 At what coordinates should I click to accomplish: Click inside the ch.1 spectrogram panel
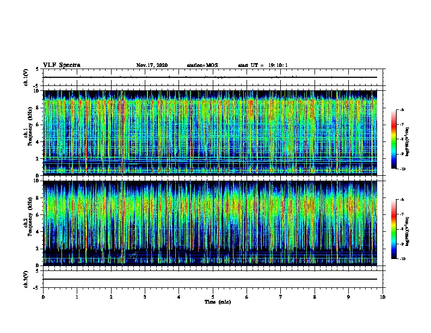(210, 133)
